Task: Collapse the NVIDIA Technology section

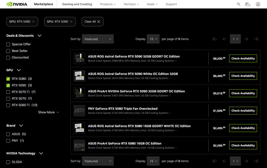Action: click(41, 153)
